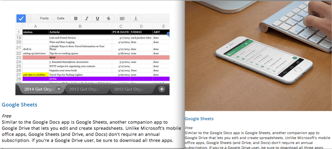The width and height of the screenshot is (332, 149).
Task: Select 'Tips for co-working spaces' cell
Action: [80, 53]
